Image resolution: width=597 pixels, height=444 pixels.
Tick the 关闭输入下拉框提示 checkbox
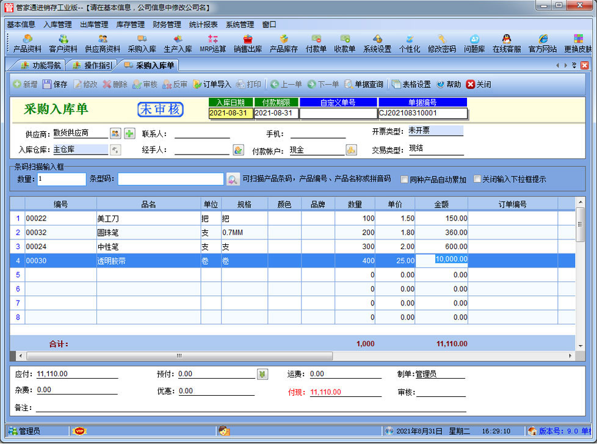(477, 180)
